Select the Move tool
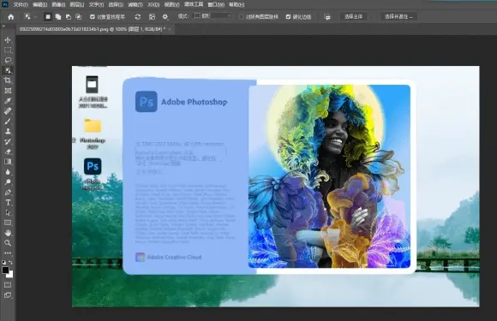This screenshot has height=321, width=497. point(8,40)
